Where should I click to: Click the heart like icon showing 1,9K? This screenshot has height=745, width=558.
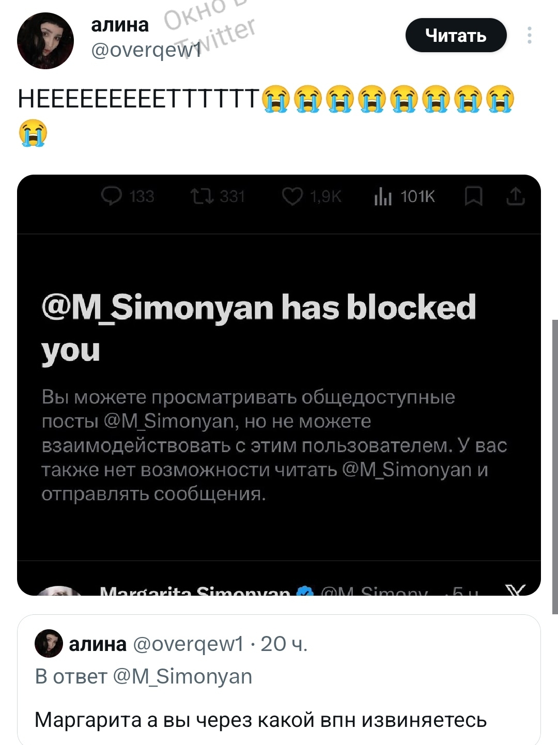(292, 196)
